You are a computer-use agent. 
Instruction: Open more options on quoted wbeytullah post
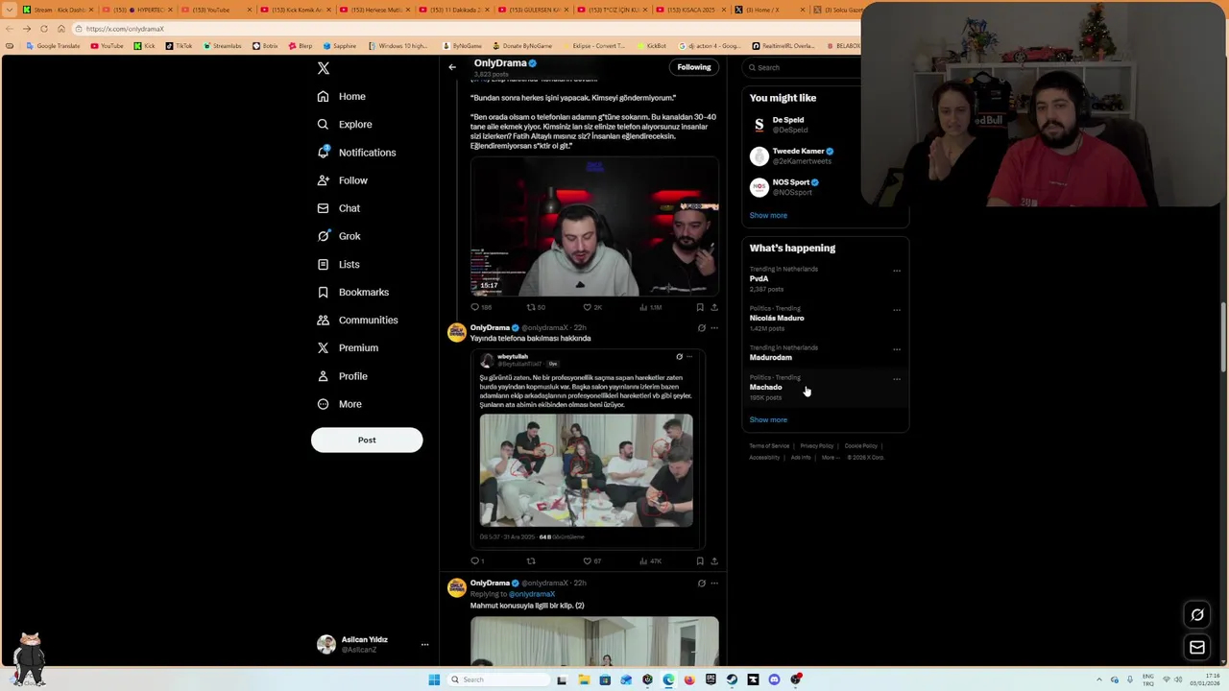689,357
